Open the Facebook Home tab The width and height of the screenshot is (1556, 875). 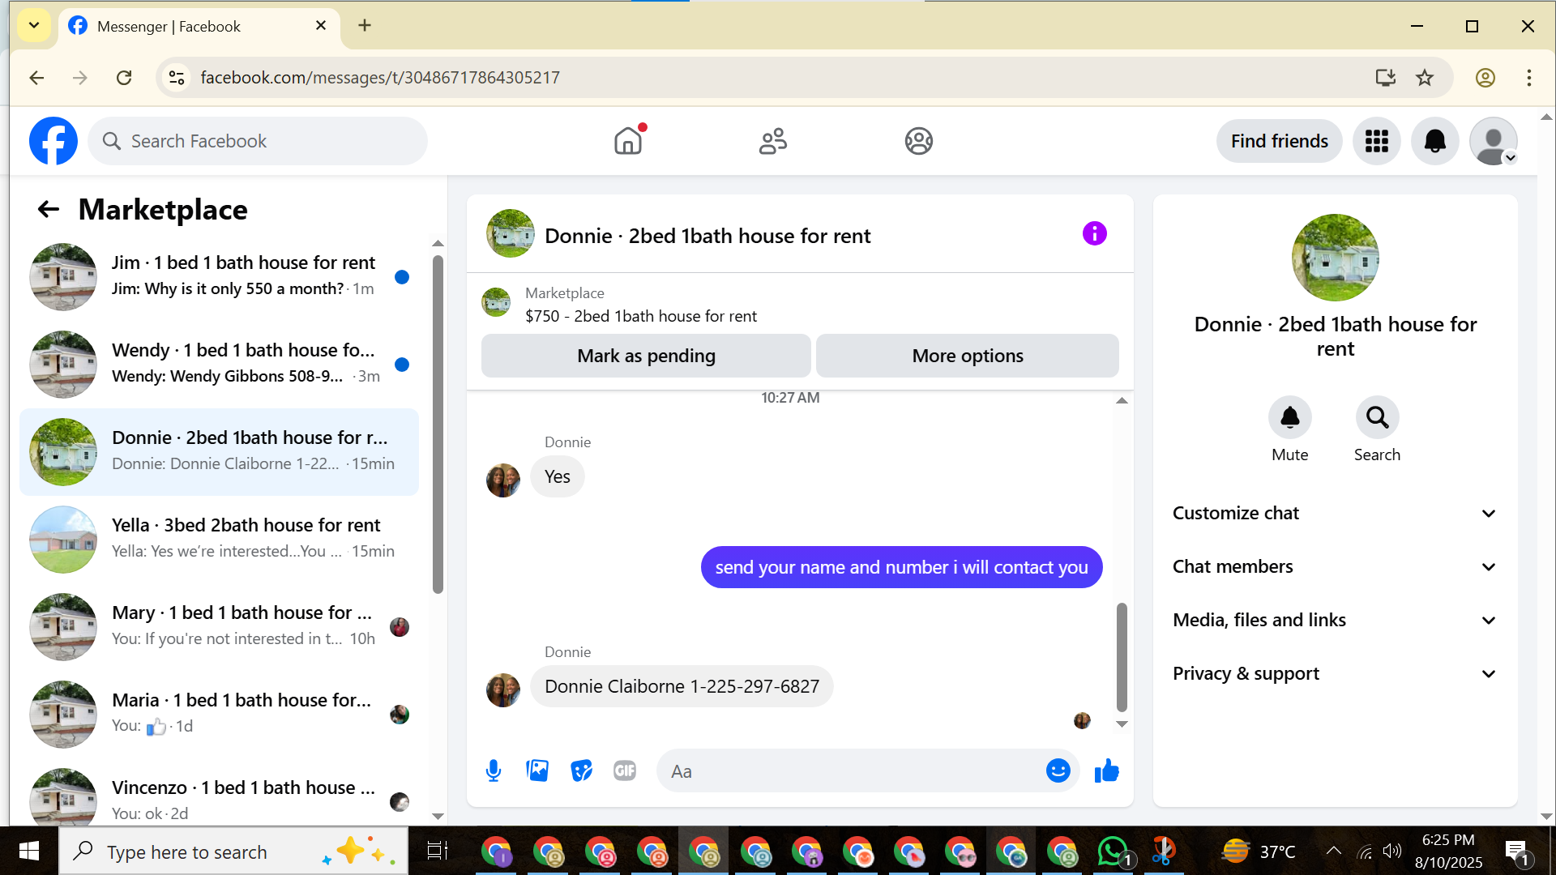click(628, 141)
